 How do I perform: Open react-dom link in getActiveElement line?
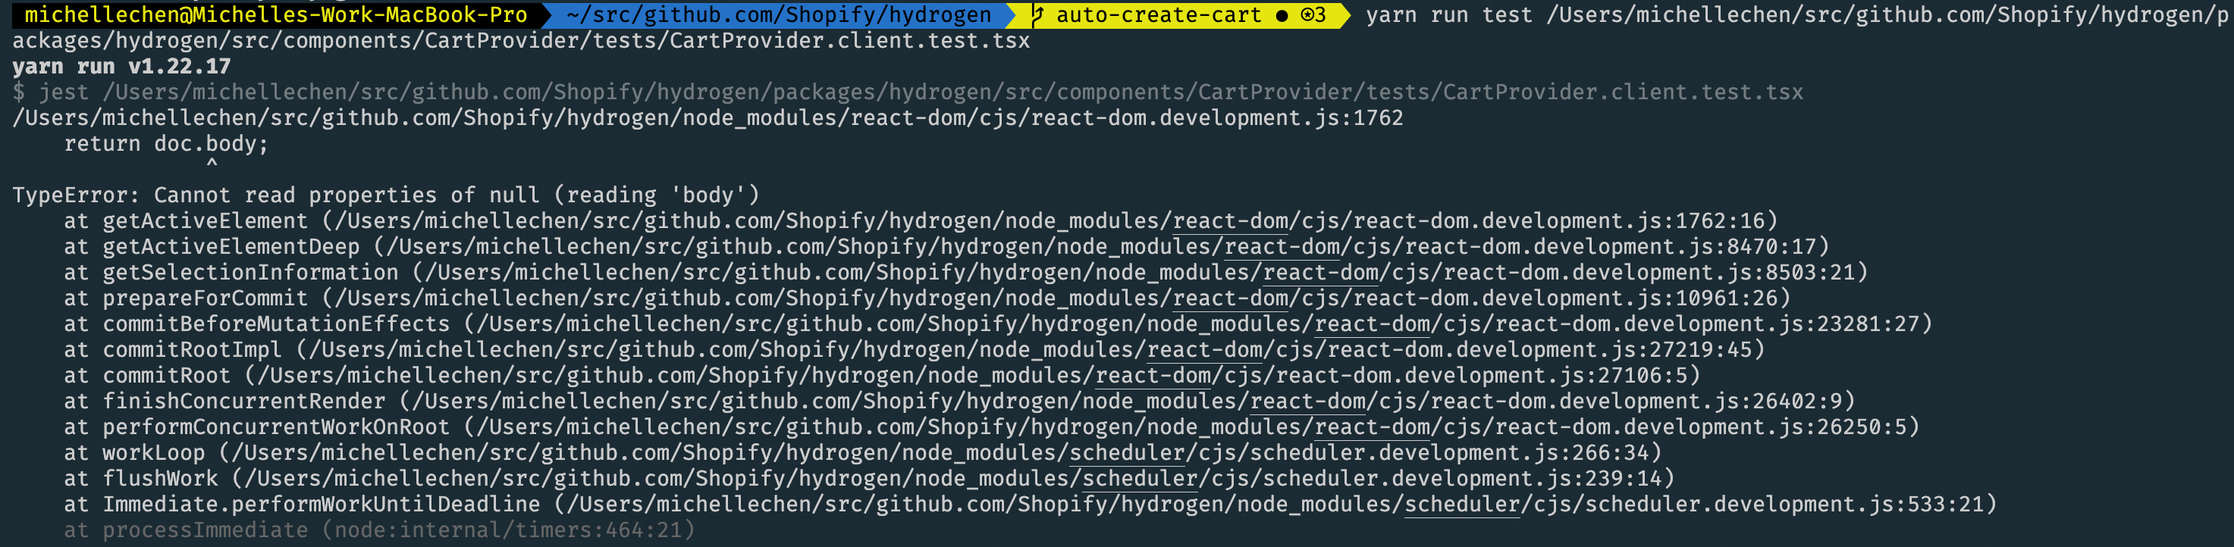click(x=1230, y=221)
